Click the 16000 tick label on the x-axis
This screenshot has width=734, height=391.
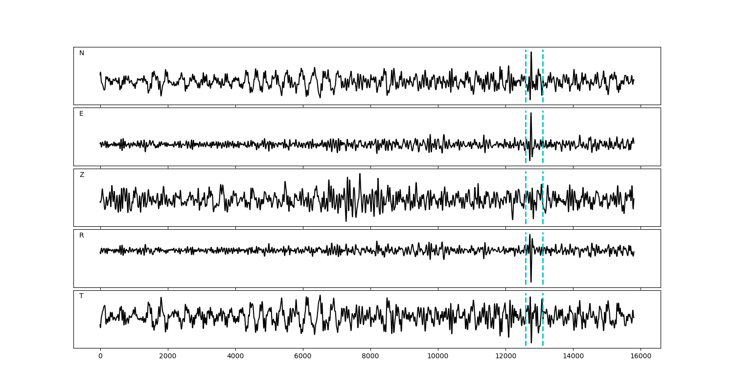[641, 356]
